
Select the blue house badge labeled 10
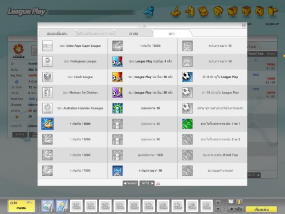117,108
